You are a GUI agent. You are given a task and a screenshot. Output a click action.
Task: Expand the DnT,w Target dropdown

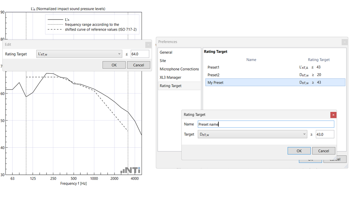[252, 135]
